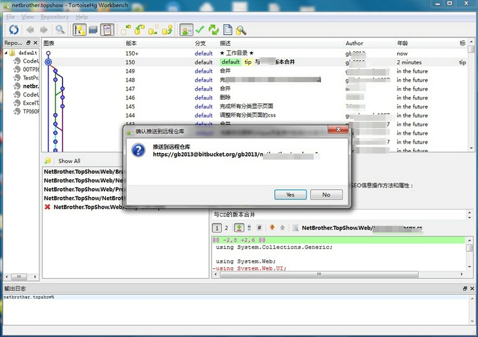Jump to previous diff (up arrow)
Screen dimensions: 478x337
[x=282, y=227]
